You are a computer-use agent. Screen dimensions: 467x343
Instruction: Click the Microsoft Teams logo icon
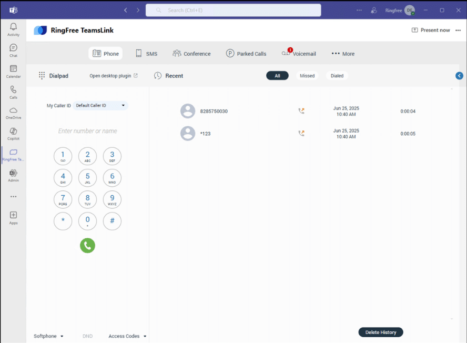coord(13,10)
